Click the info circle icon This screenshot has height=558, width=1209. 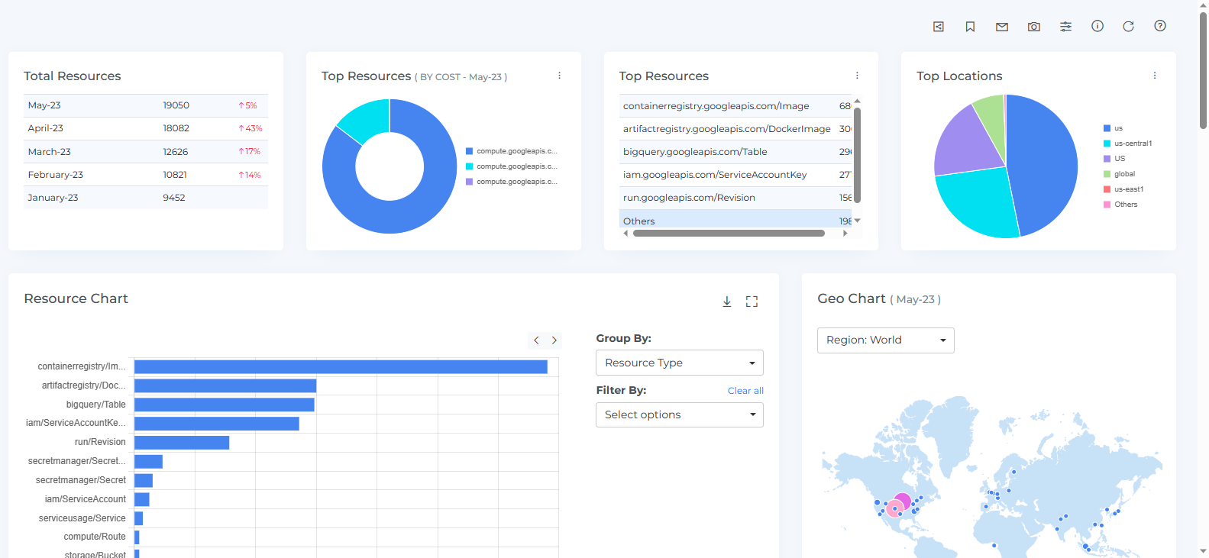[1097, 26]
